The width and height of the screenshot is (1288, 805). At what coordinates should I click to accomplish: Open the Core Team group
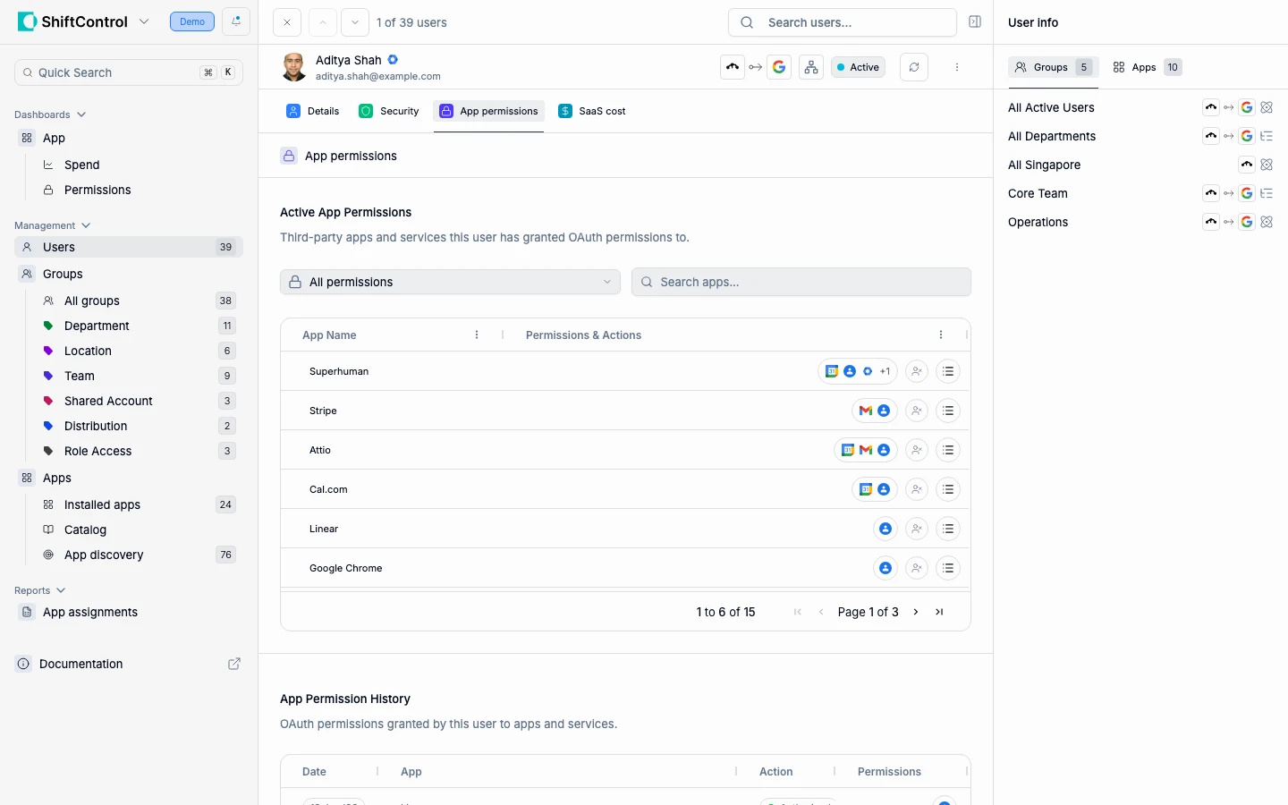pos(1038,193)
